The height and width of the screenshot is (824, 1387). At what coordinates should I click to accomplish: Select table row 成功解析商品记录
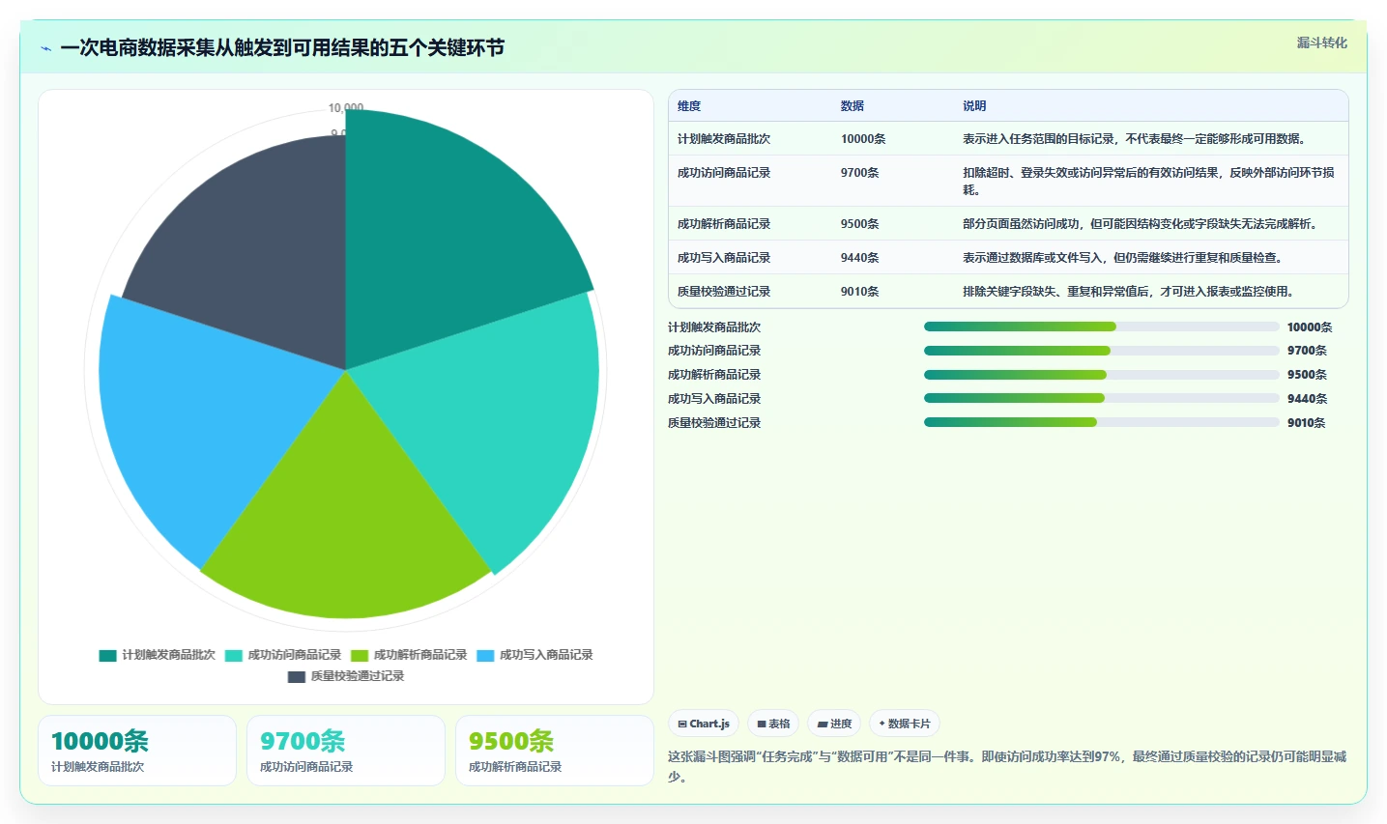[1008, 224]
